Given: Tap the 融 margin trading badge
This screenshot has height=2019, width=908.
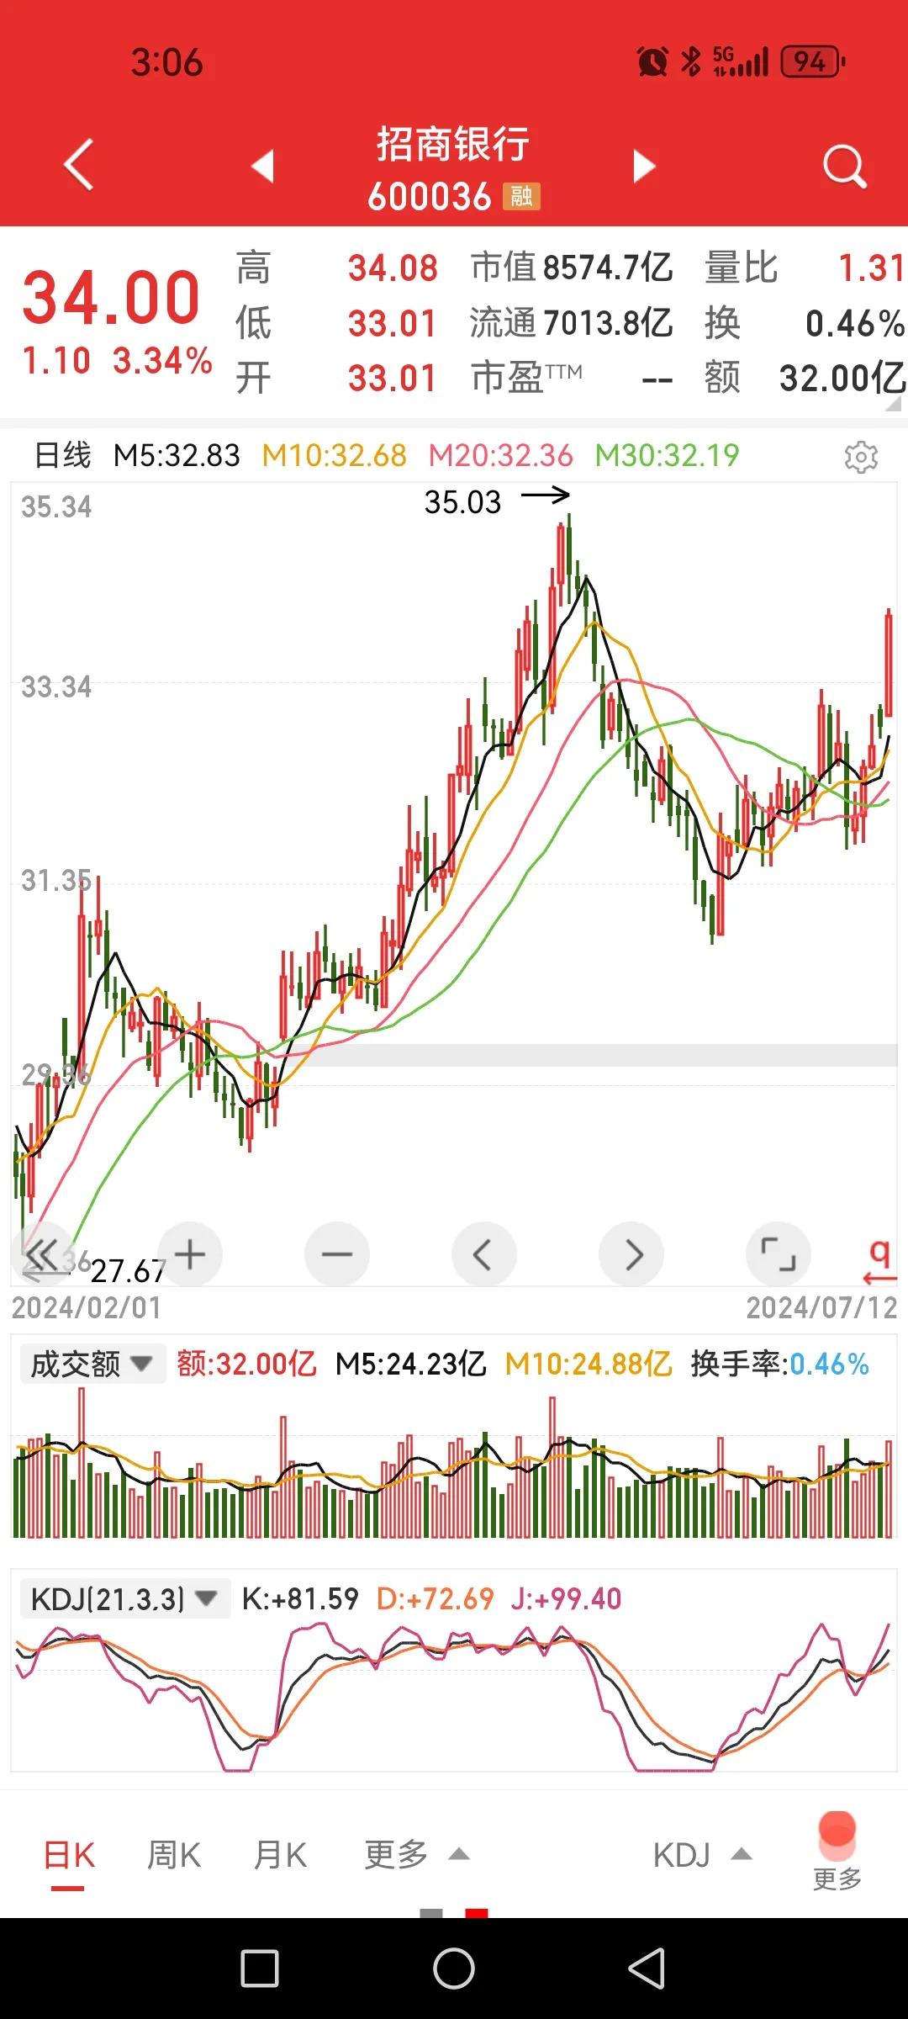Looking at the screenshot, I should [521, 197].
